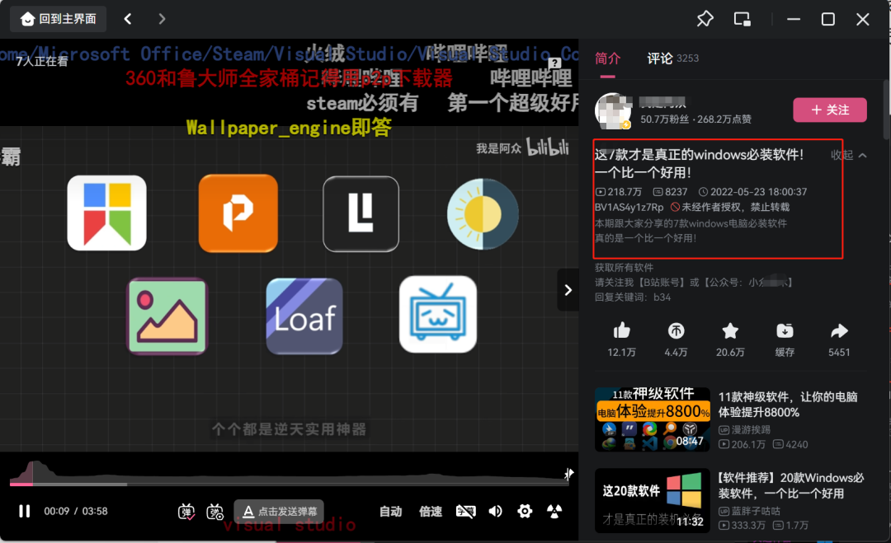Cache the video with 缓存 icon
The height and width of the screenshot is (543, 891).
click(x=785, y=330)
